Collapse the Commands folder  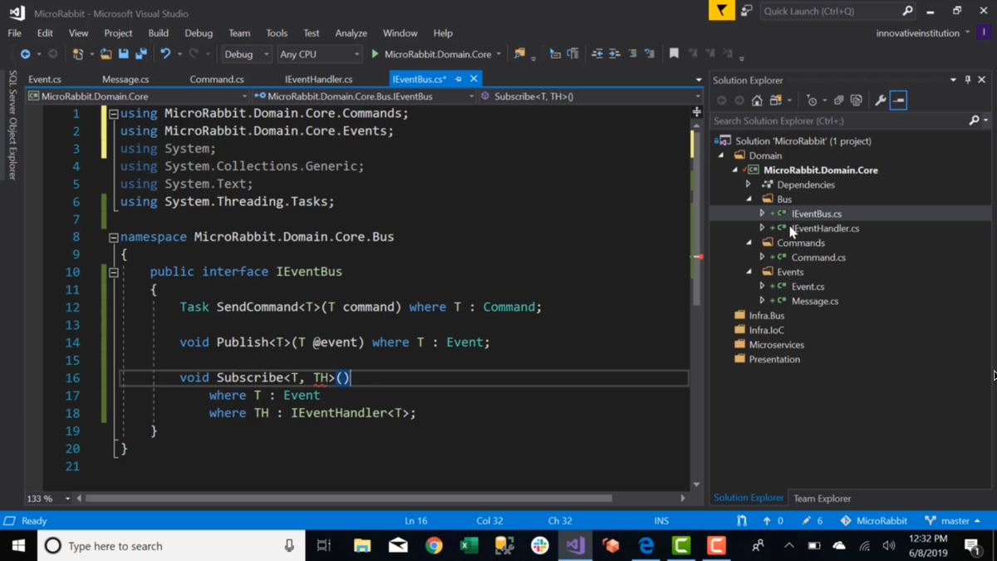[x=749, y=243]
